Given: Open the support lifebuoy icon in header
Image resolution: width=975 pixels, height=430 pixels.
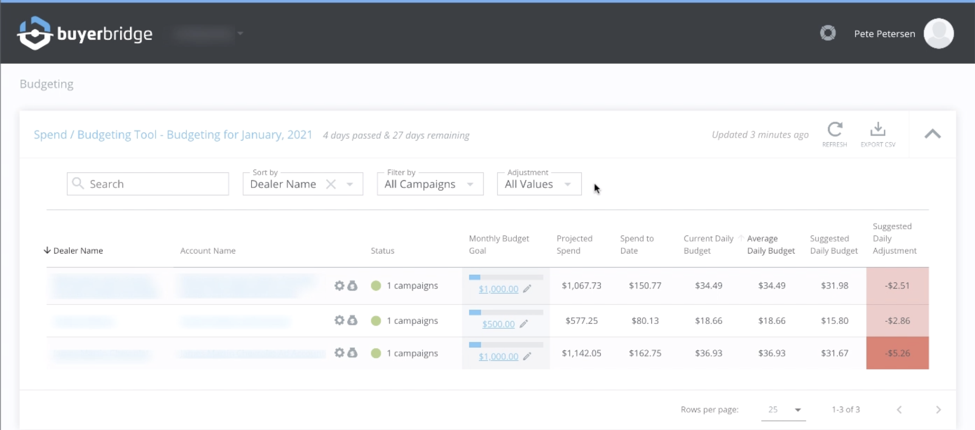Looking at the screenshot, I should coord(828,33).
